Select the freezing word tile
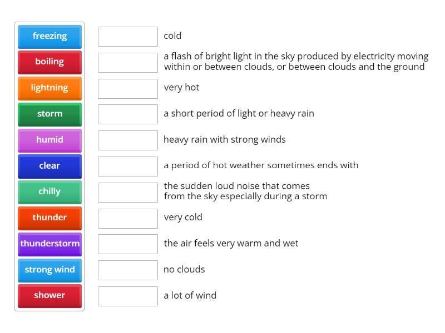The height and width of the screenshot is (333, 445). click(x=50, y=36)
